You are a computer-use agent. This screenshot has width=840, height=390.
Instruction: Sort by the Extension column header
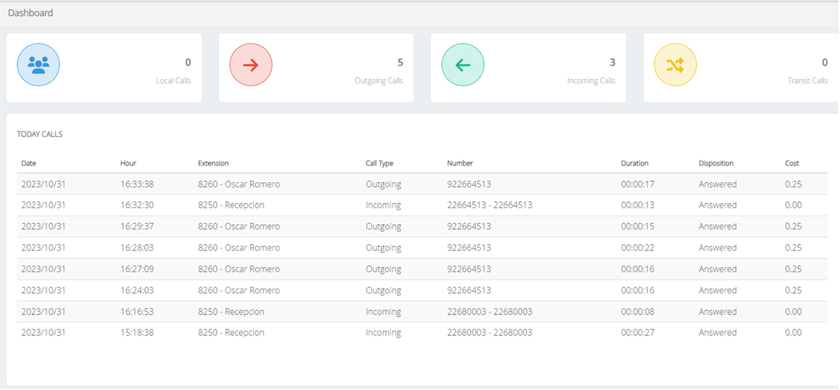coord(213,163)
